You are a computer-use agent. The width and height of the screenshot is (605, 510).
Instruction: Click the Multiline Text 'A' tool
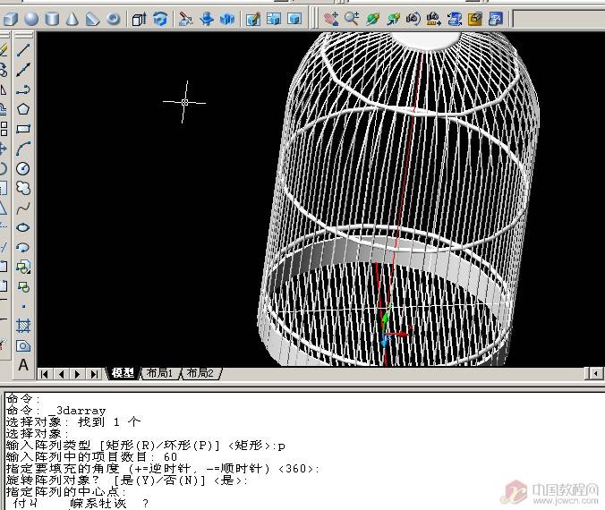23,365
